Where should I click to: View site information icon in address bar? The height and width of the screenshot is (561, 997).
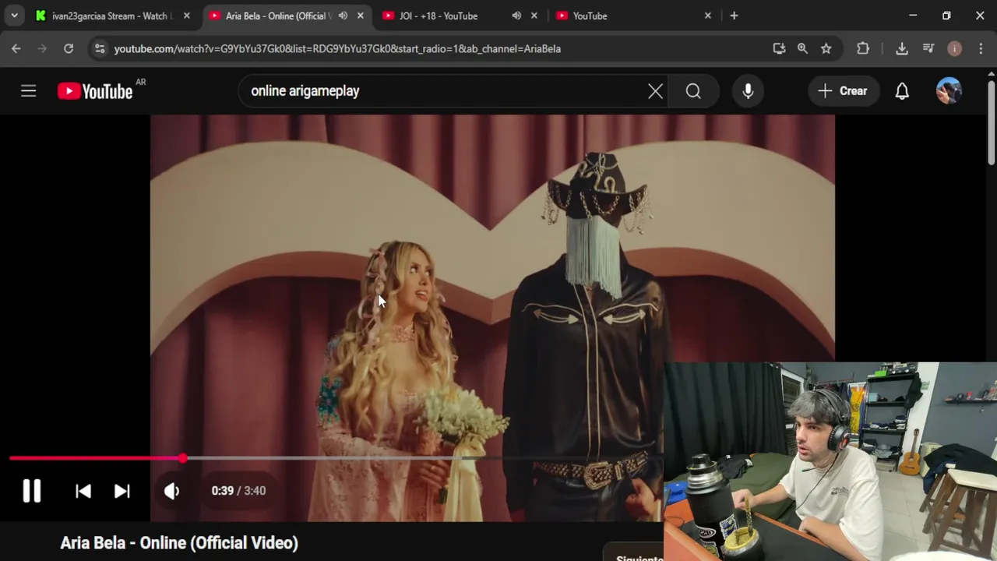(99, 48)
